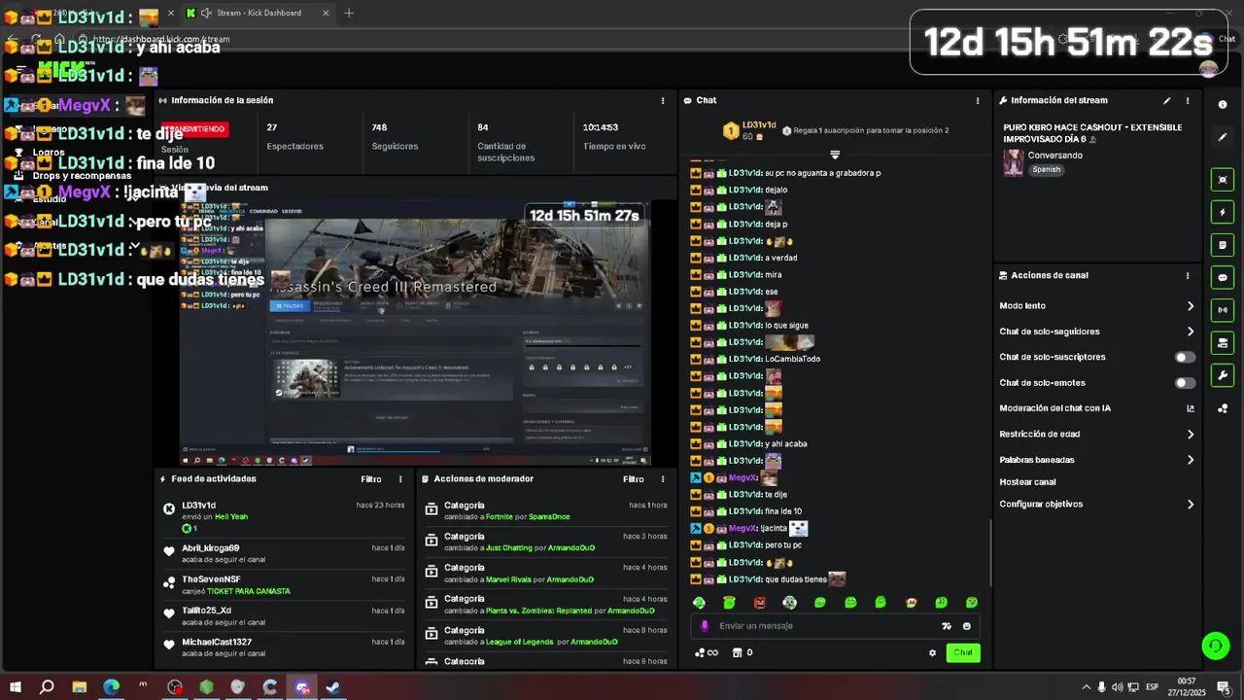
Task: Toggle the chat bubble panel icon in sidebar
Action: (1223, 277)
